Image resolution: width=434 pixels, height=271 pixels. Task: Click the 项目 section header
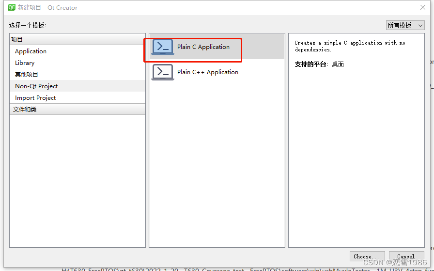click(x=77, y=39)
